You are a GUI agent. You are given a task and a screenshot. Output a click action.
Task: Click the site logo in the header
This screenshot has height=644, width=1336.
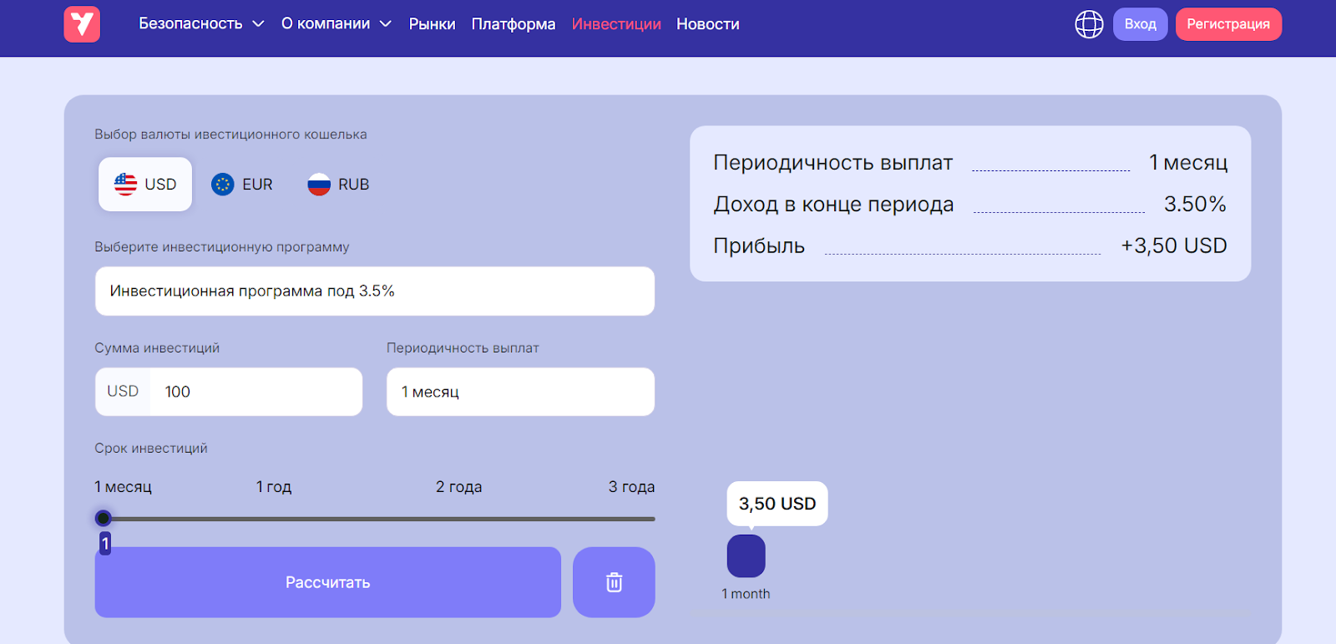click(x=82, y=24)
